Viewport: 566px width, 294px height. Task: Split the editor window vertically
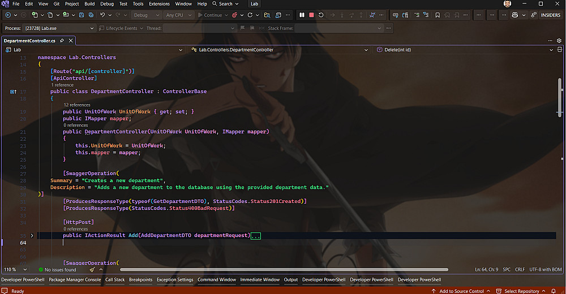pos(560,49)
